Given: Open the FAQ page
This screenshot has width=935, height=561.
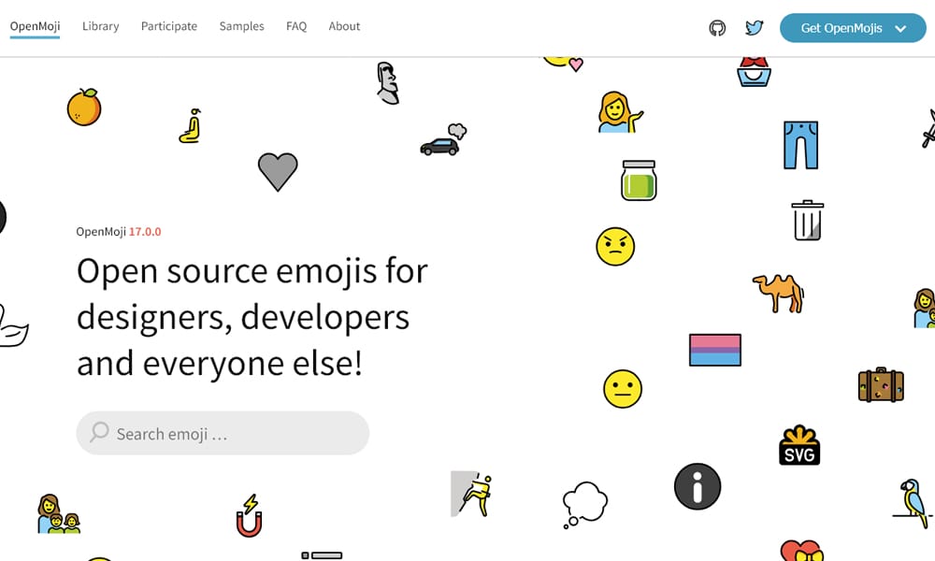Looking at the screenshot, I should [296, 26].
